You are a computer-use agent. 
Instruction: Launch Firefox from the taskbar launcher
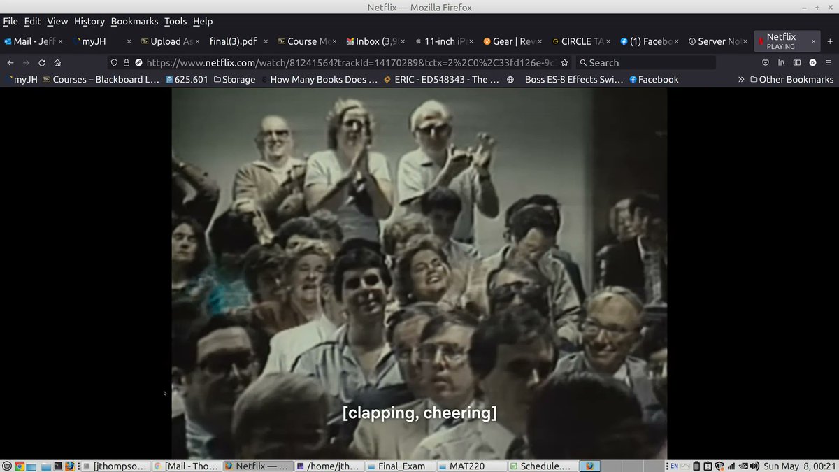click(71, 466)
